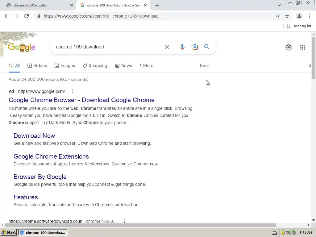The width and height of the screenshot is (316, 237).
Task: Close the chrome.9oo91e.qjz9zk tab
Action: coord(72,5)
